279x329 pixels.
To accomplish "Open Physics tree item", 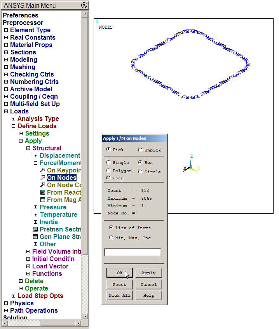I will click(22, 303).
